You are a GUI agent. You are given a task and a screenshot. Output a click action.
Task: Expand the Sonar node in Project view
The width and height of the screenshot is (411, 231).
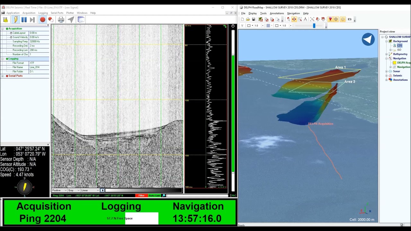(386, 71)
